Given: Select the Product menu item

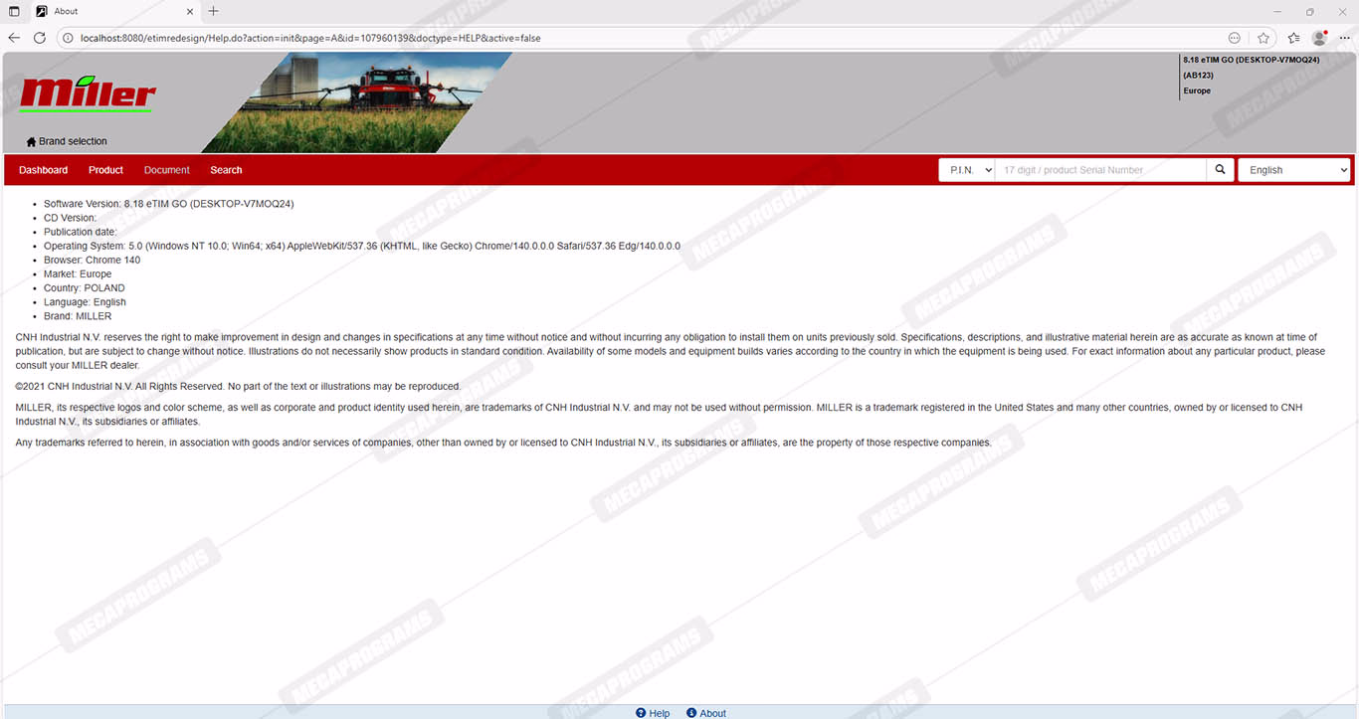Looking at the screenshot, I should [x=105, y=170].
